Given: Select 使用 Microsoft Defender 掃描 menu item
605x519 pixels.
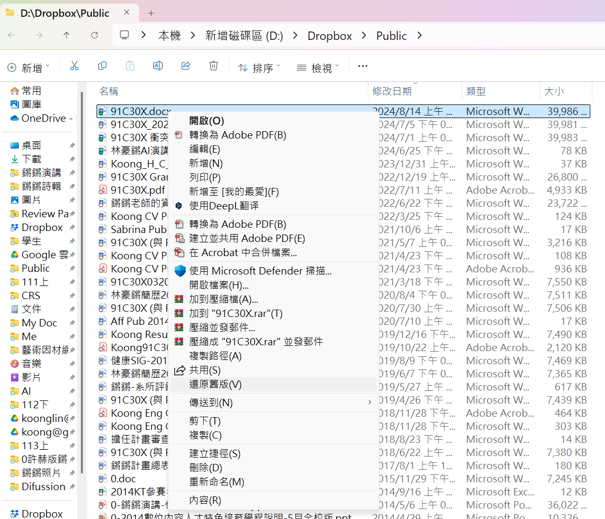Looking at the screenshot, I should click(x=260, y=271).
